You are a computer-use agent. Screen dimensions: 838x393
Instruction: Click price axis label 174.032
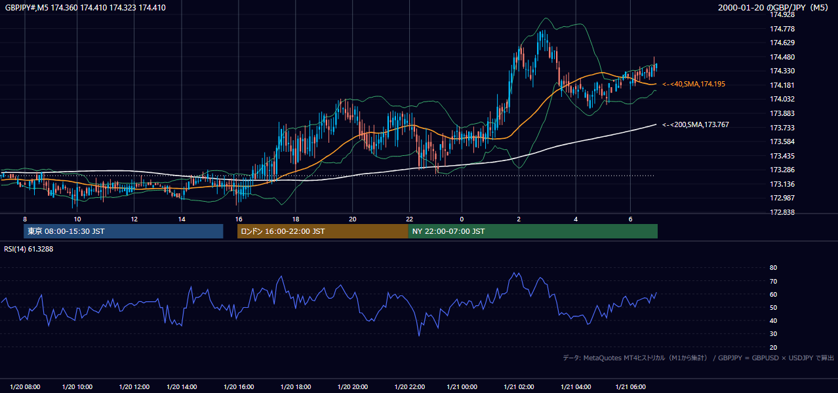(782, 99)
